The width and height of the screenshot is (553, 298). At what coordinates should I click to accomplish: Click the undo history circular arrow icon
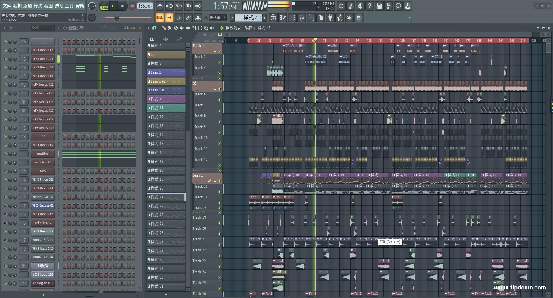pyautogui.click(x=341, y=6)
